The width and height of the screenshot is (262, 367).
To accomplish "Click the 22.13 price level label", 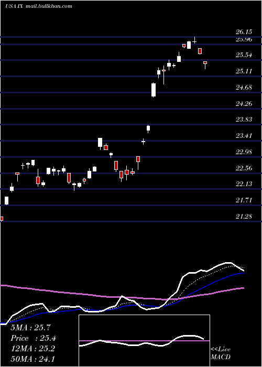I will point(244,184).
